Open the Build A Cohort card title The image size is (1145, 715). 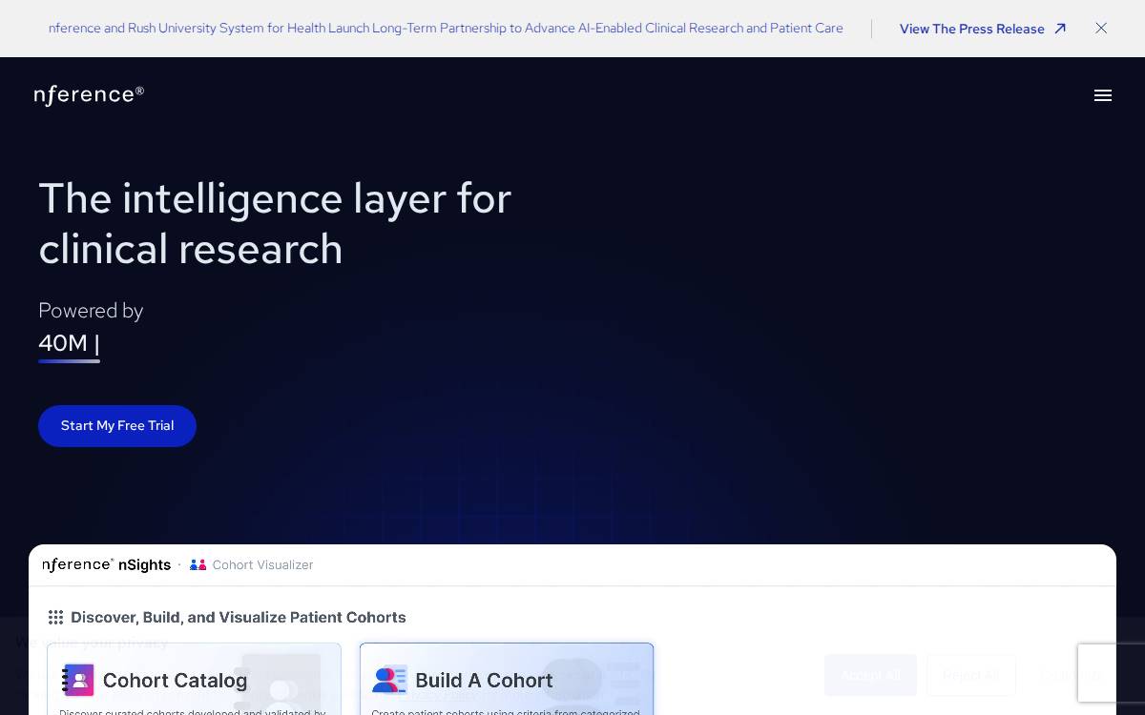pyautogui.click(x=484, y=681)
